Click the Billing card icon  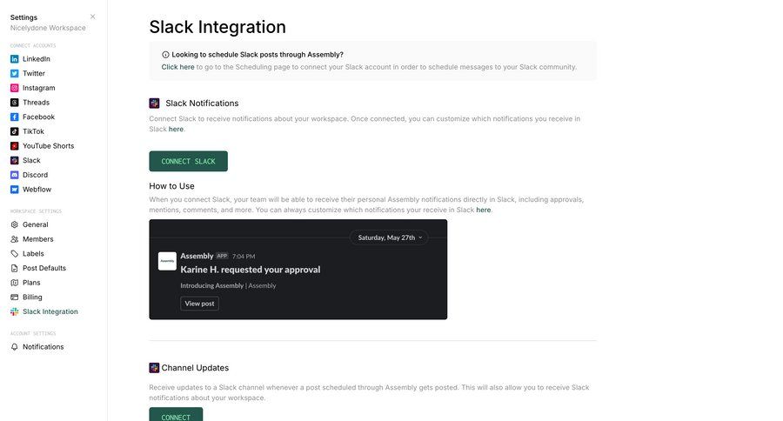[x=15, y=297]
